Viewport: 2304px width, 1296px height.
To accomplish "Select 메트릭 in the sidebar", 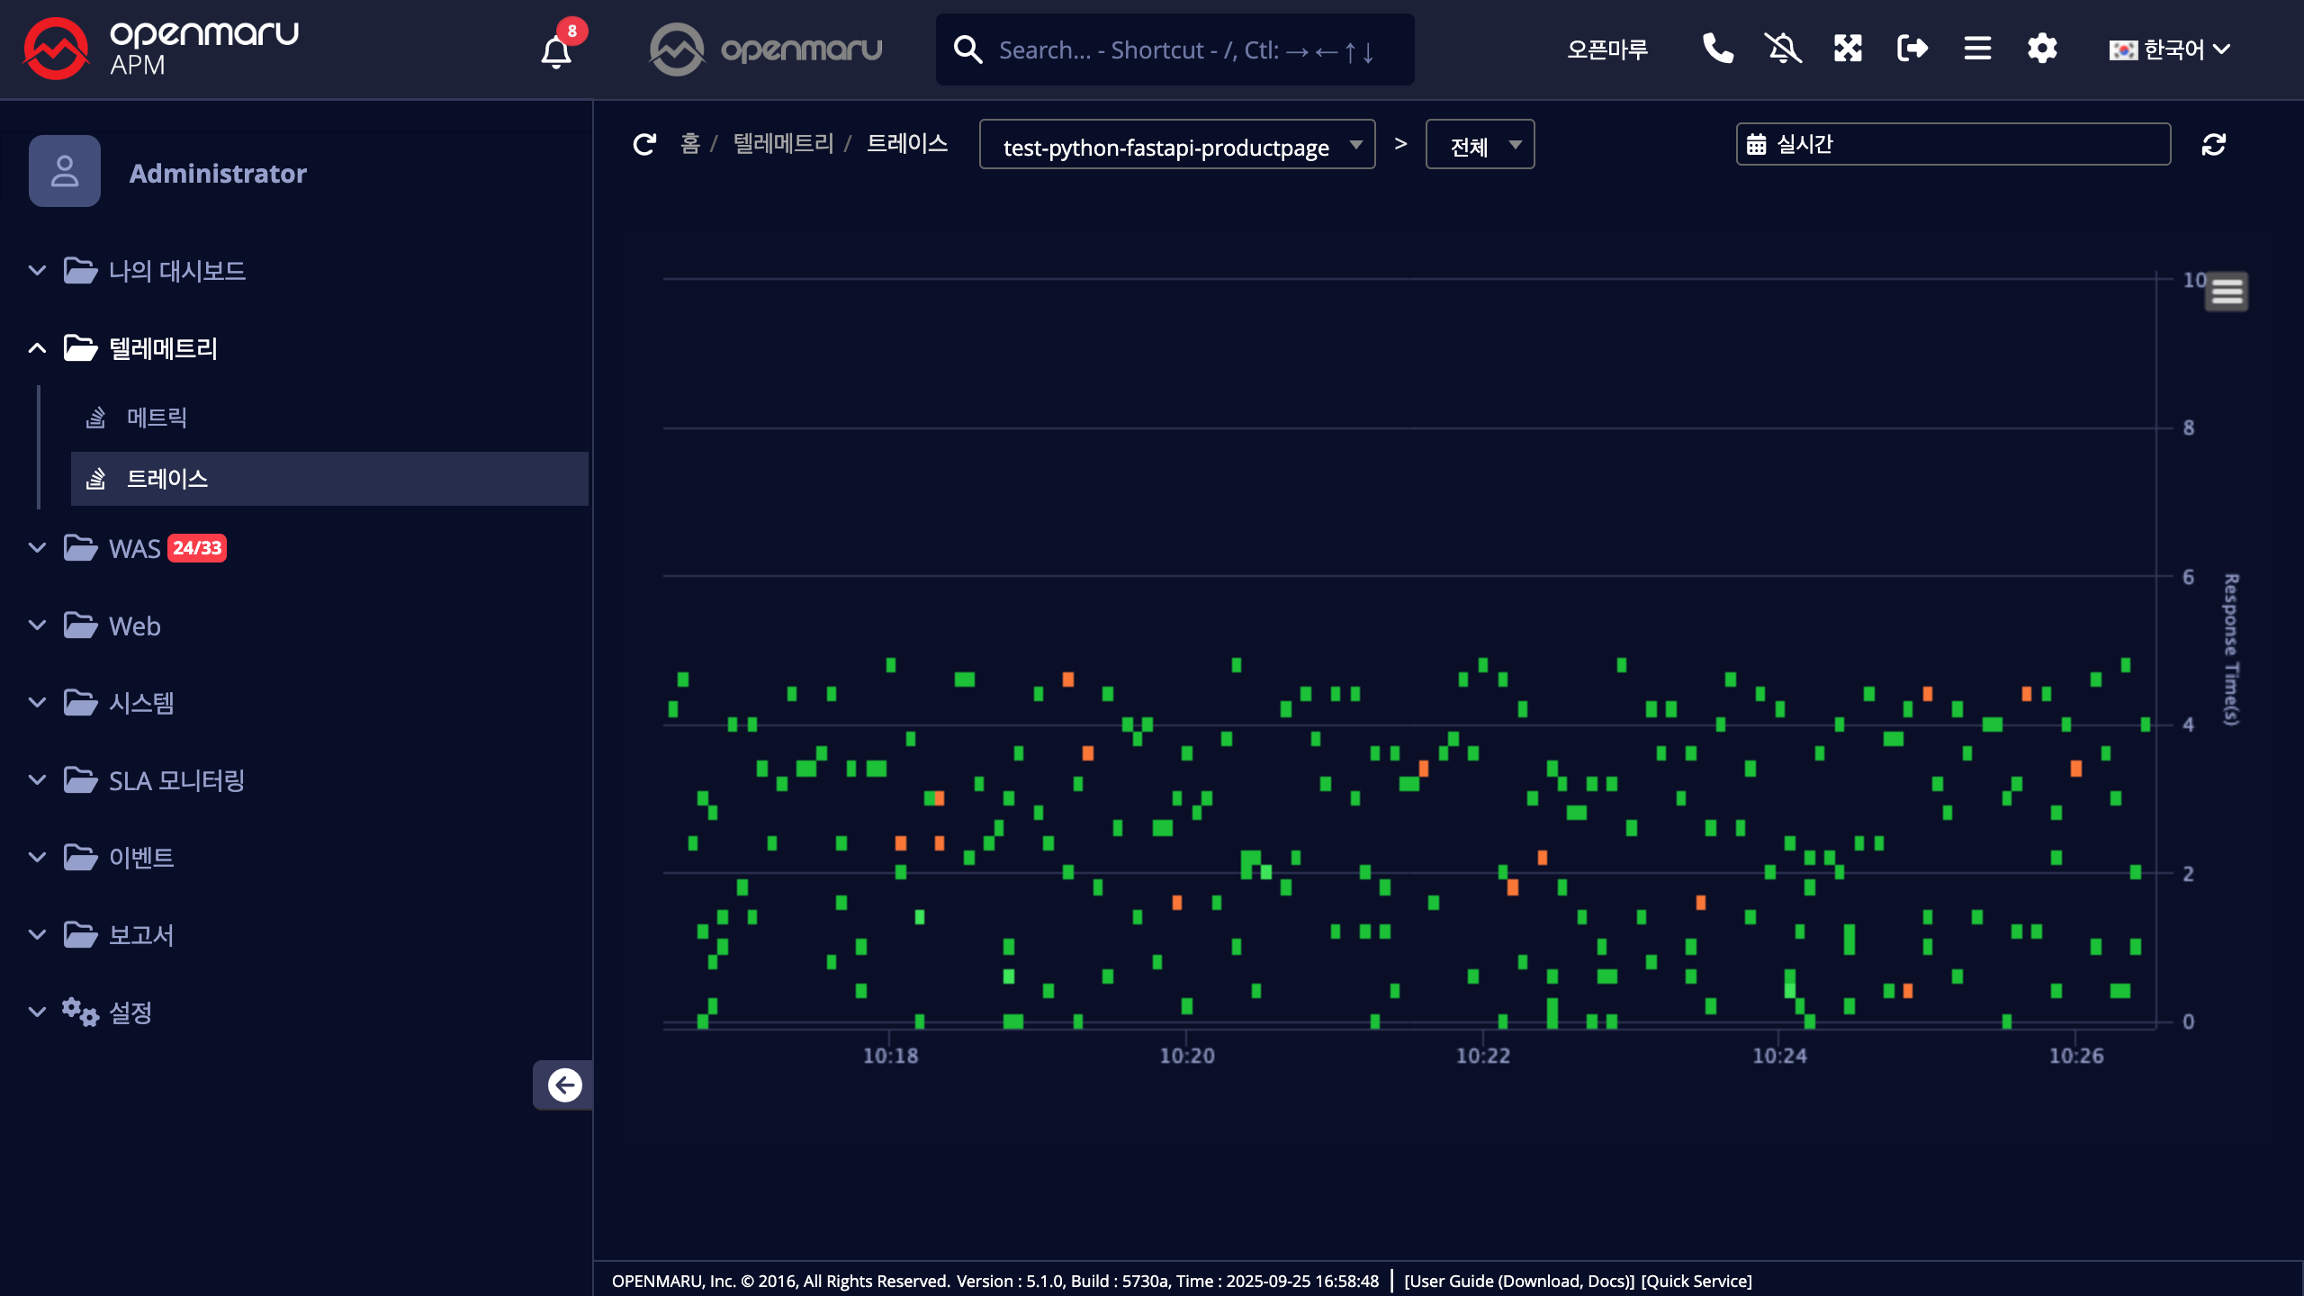I will [x=157, y=418].
